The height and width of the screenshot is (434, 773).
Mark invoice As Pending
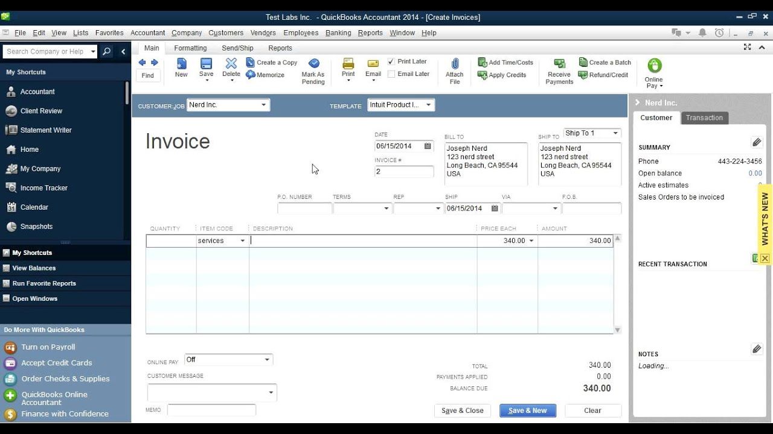pos(313,71)
